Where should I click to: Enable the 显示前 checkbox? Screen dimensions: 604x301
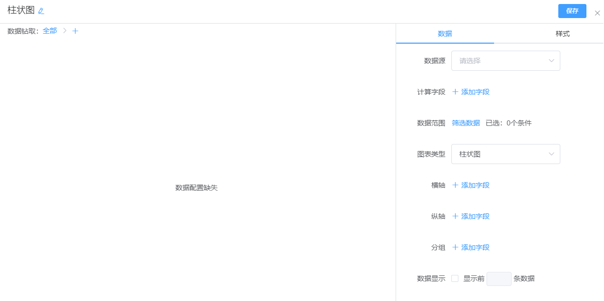455,278
